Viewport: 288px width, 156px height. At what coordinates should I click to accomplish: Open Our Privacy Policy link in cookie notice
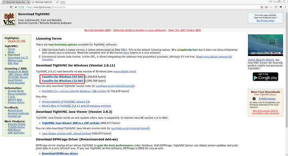pos(266,20)
